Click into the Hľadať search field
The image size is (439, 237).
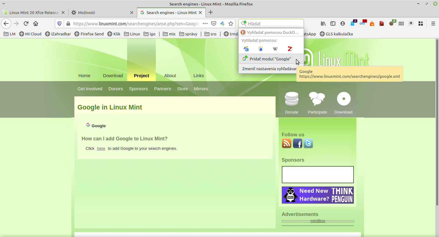274,23
